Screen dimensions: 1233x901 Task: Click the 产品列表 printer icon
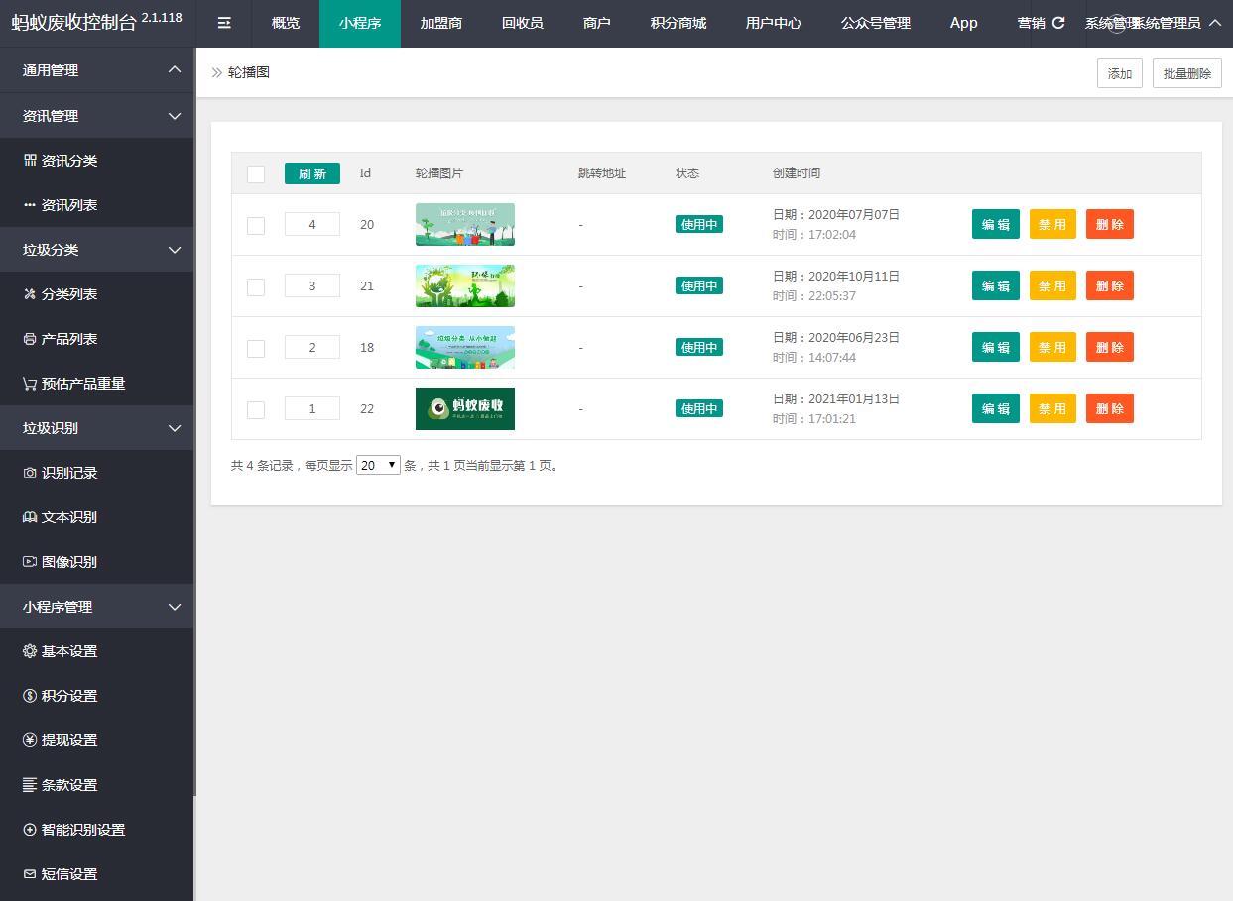30,338
